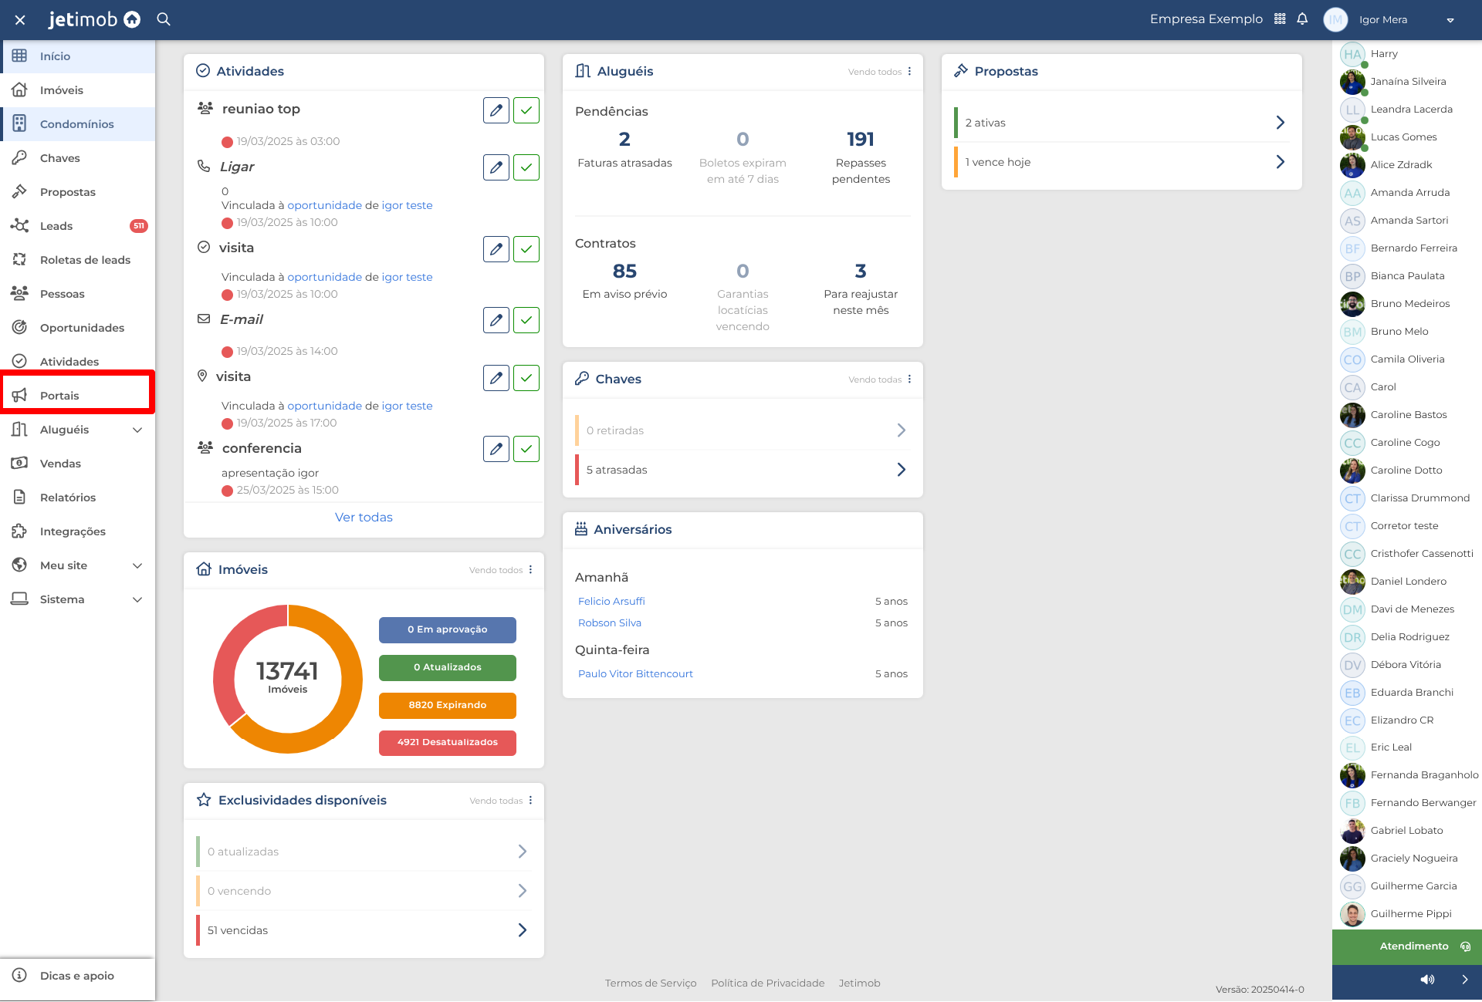Open the apps grid icon
The width and height of the screenshot is (1482, 1002).
coord(1280,19)
